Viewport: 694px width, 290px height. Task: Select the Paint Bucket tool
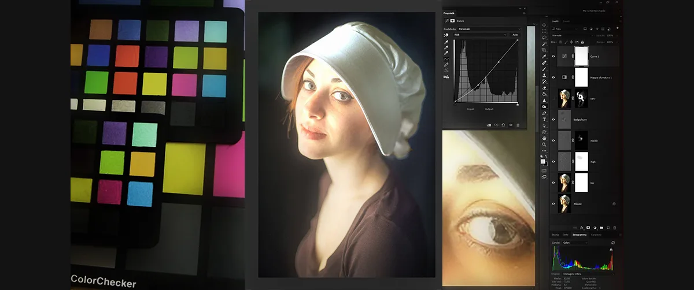pos(544,94)
